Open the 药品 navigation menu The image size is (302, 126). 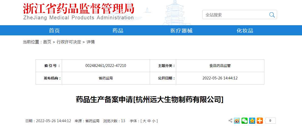click(x=118, y=31)
